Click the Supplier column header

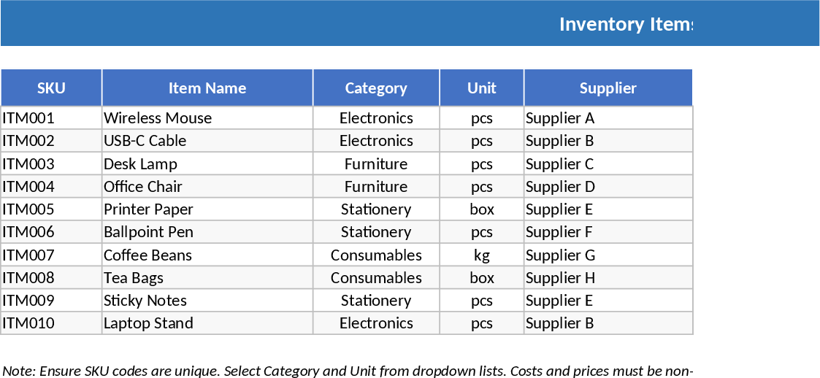[x=608, y=88]
